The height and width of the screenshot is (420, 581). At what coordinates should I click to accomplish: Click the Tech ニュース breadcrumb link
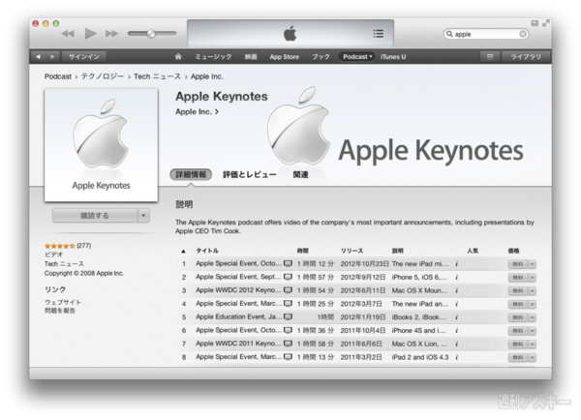tap(157, 76)
